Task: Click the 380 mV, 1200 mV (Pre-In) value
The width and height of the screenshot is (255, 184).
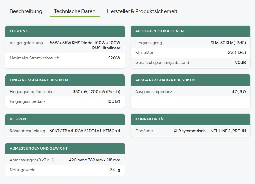Action: [97, 92]
